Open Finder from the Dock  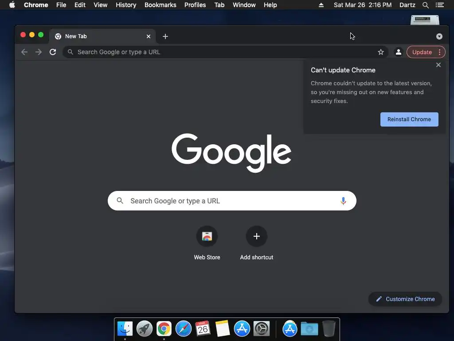(x=125, y=329)
